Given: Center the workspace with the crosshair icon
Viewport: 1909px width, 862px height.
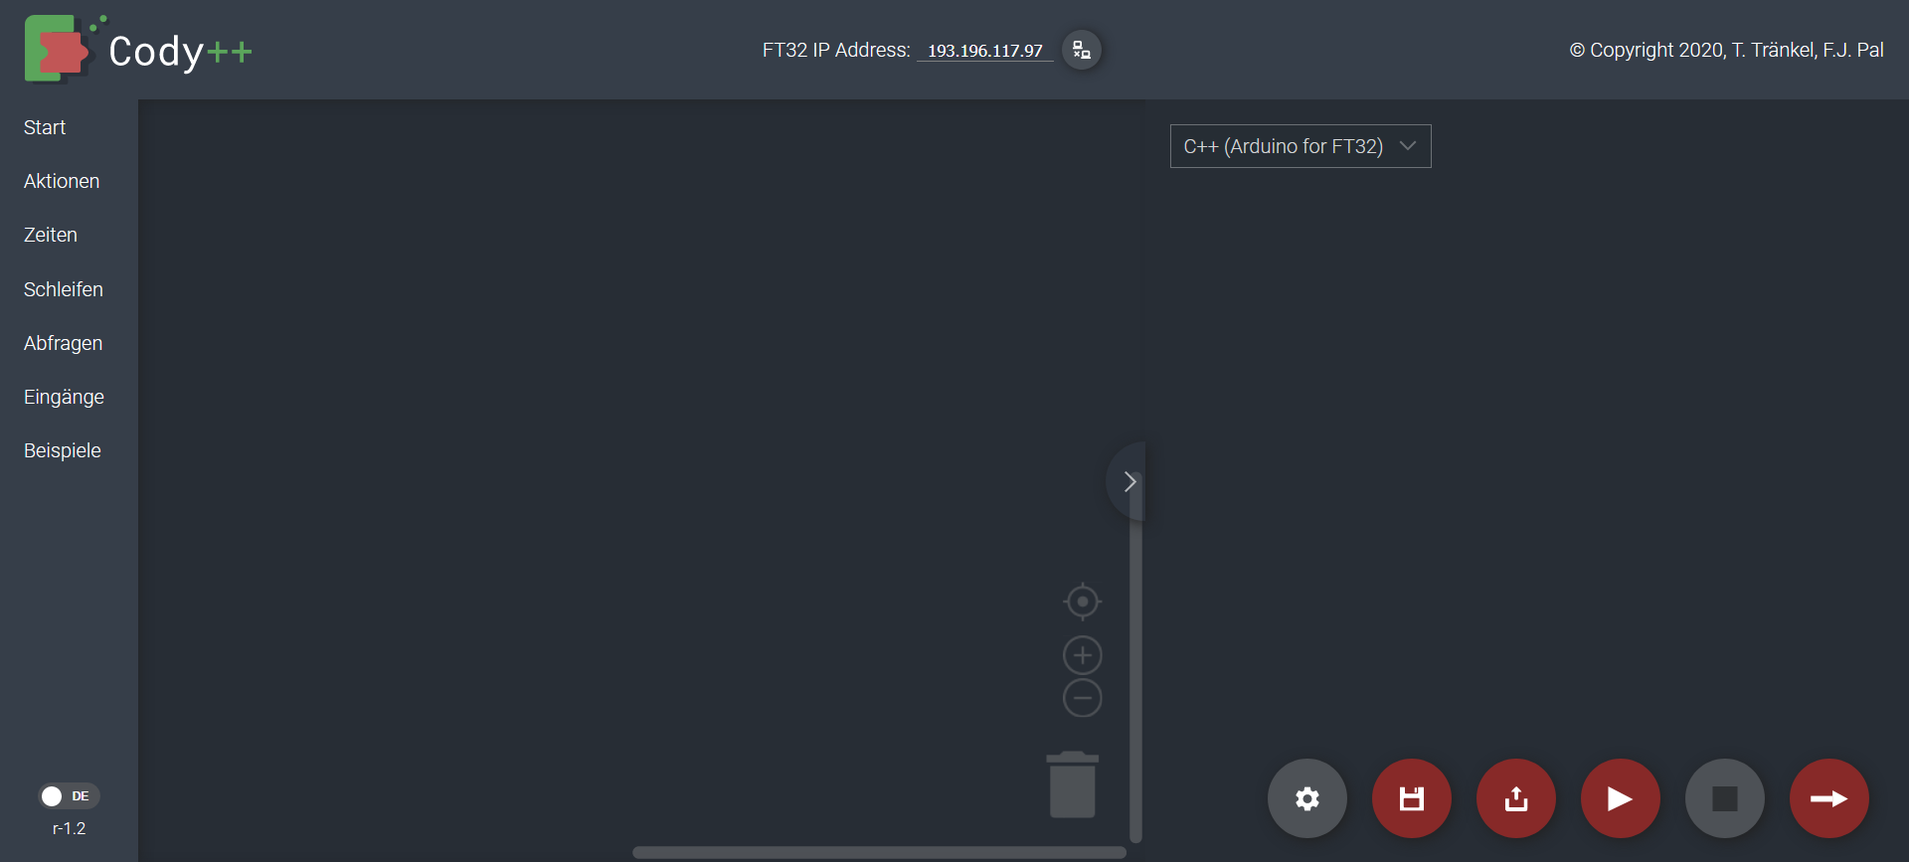Looking at the screenshot, I should point(1083,602).
